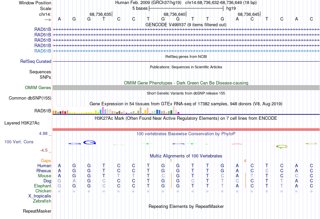Click the Layered H3K27Ac track label
Screen dimensions: 320x219
click(22, 123)
